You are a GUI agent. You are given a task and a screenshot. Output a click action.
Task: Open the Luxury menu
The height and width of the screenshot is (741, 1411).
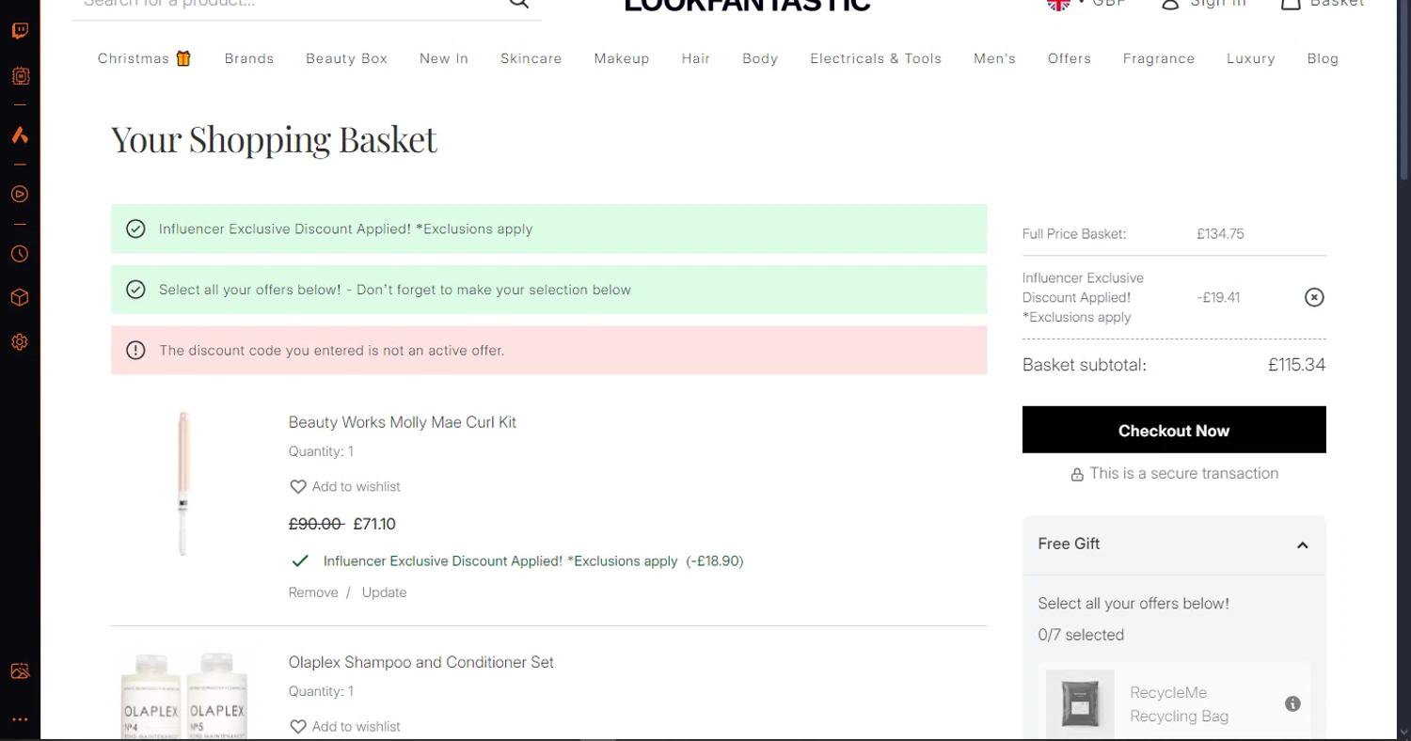[x=1251, y=58]
